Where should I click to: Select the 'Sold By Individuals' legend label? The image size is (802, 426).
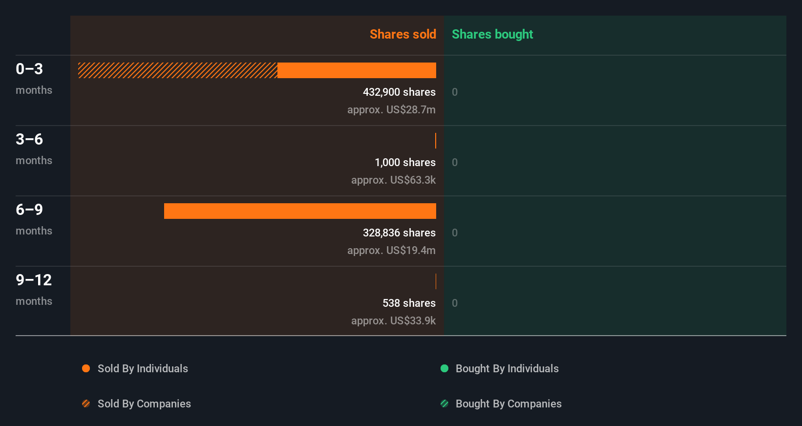coord(143,369)
